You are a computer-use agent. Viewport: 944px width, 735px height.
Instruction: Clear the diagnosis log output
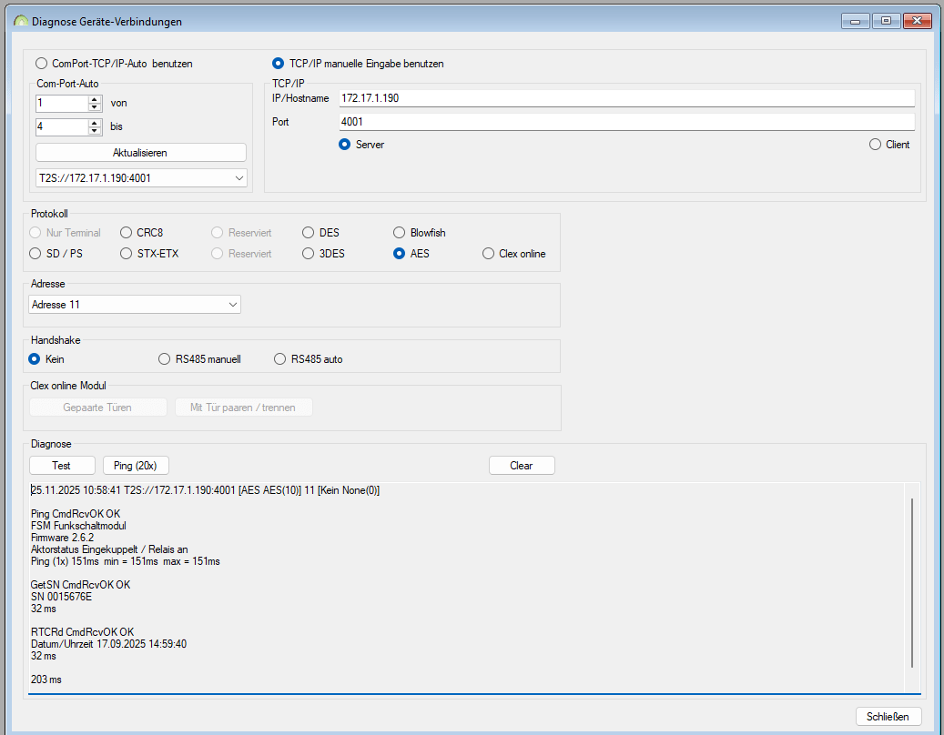(x=521, y=466)
